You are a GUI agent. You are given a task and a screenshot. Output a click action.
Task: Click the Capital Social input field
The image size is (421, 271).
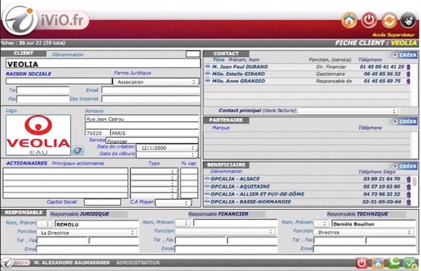coord(102,202)
